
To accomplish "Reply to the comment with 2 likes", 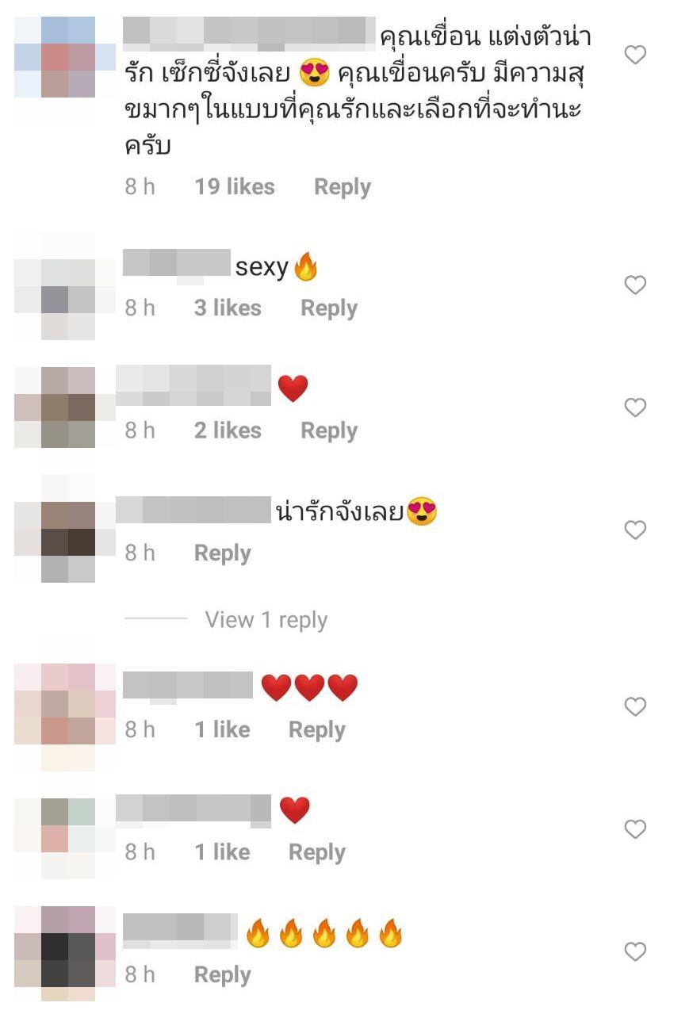I will pos(329,430).
